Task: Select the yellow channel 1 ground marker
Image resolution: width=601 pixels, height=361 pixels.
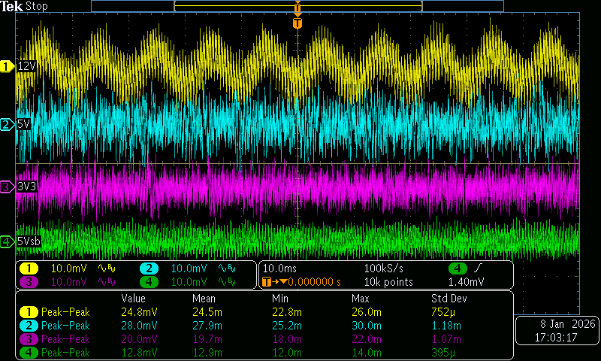Action: (x=7, y=66)
